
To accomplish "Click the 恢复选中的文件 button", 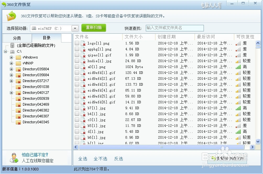I will pyautogui.click(x=227, y=158).
